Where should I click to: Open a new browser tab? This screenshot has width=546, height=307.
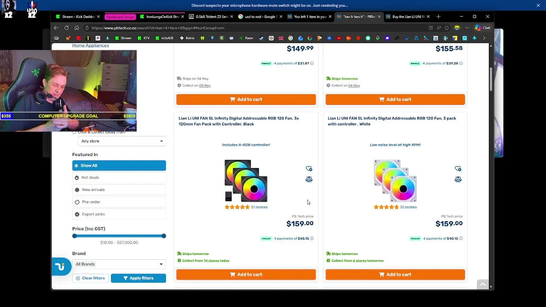pyautogui.click(x=439, y=17)
